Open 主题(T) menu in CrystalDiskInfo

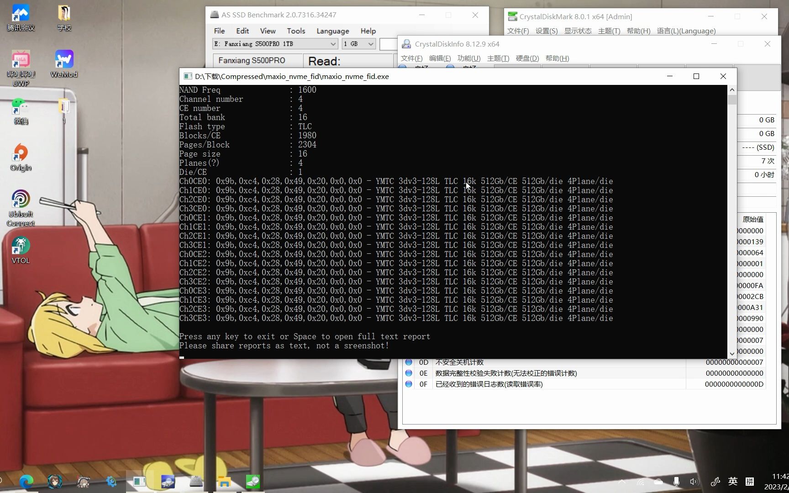(498, 58)
